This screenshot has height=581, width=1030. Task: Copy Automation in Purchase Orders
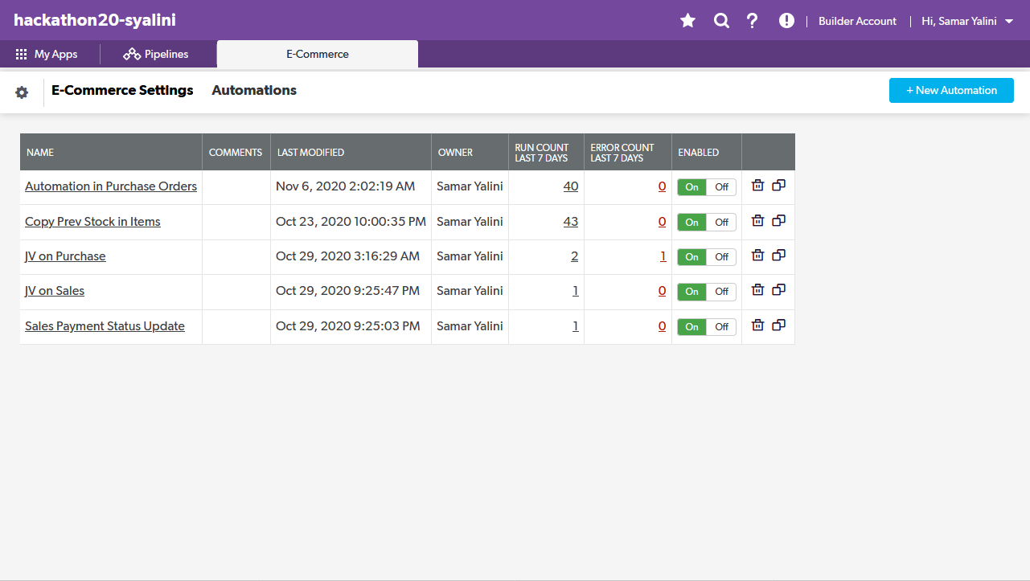point(778,186)
